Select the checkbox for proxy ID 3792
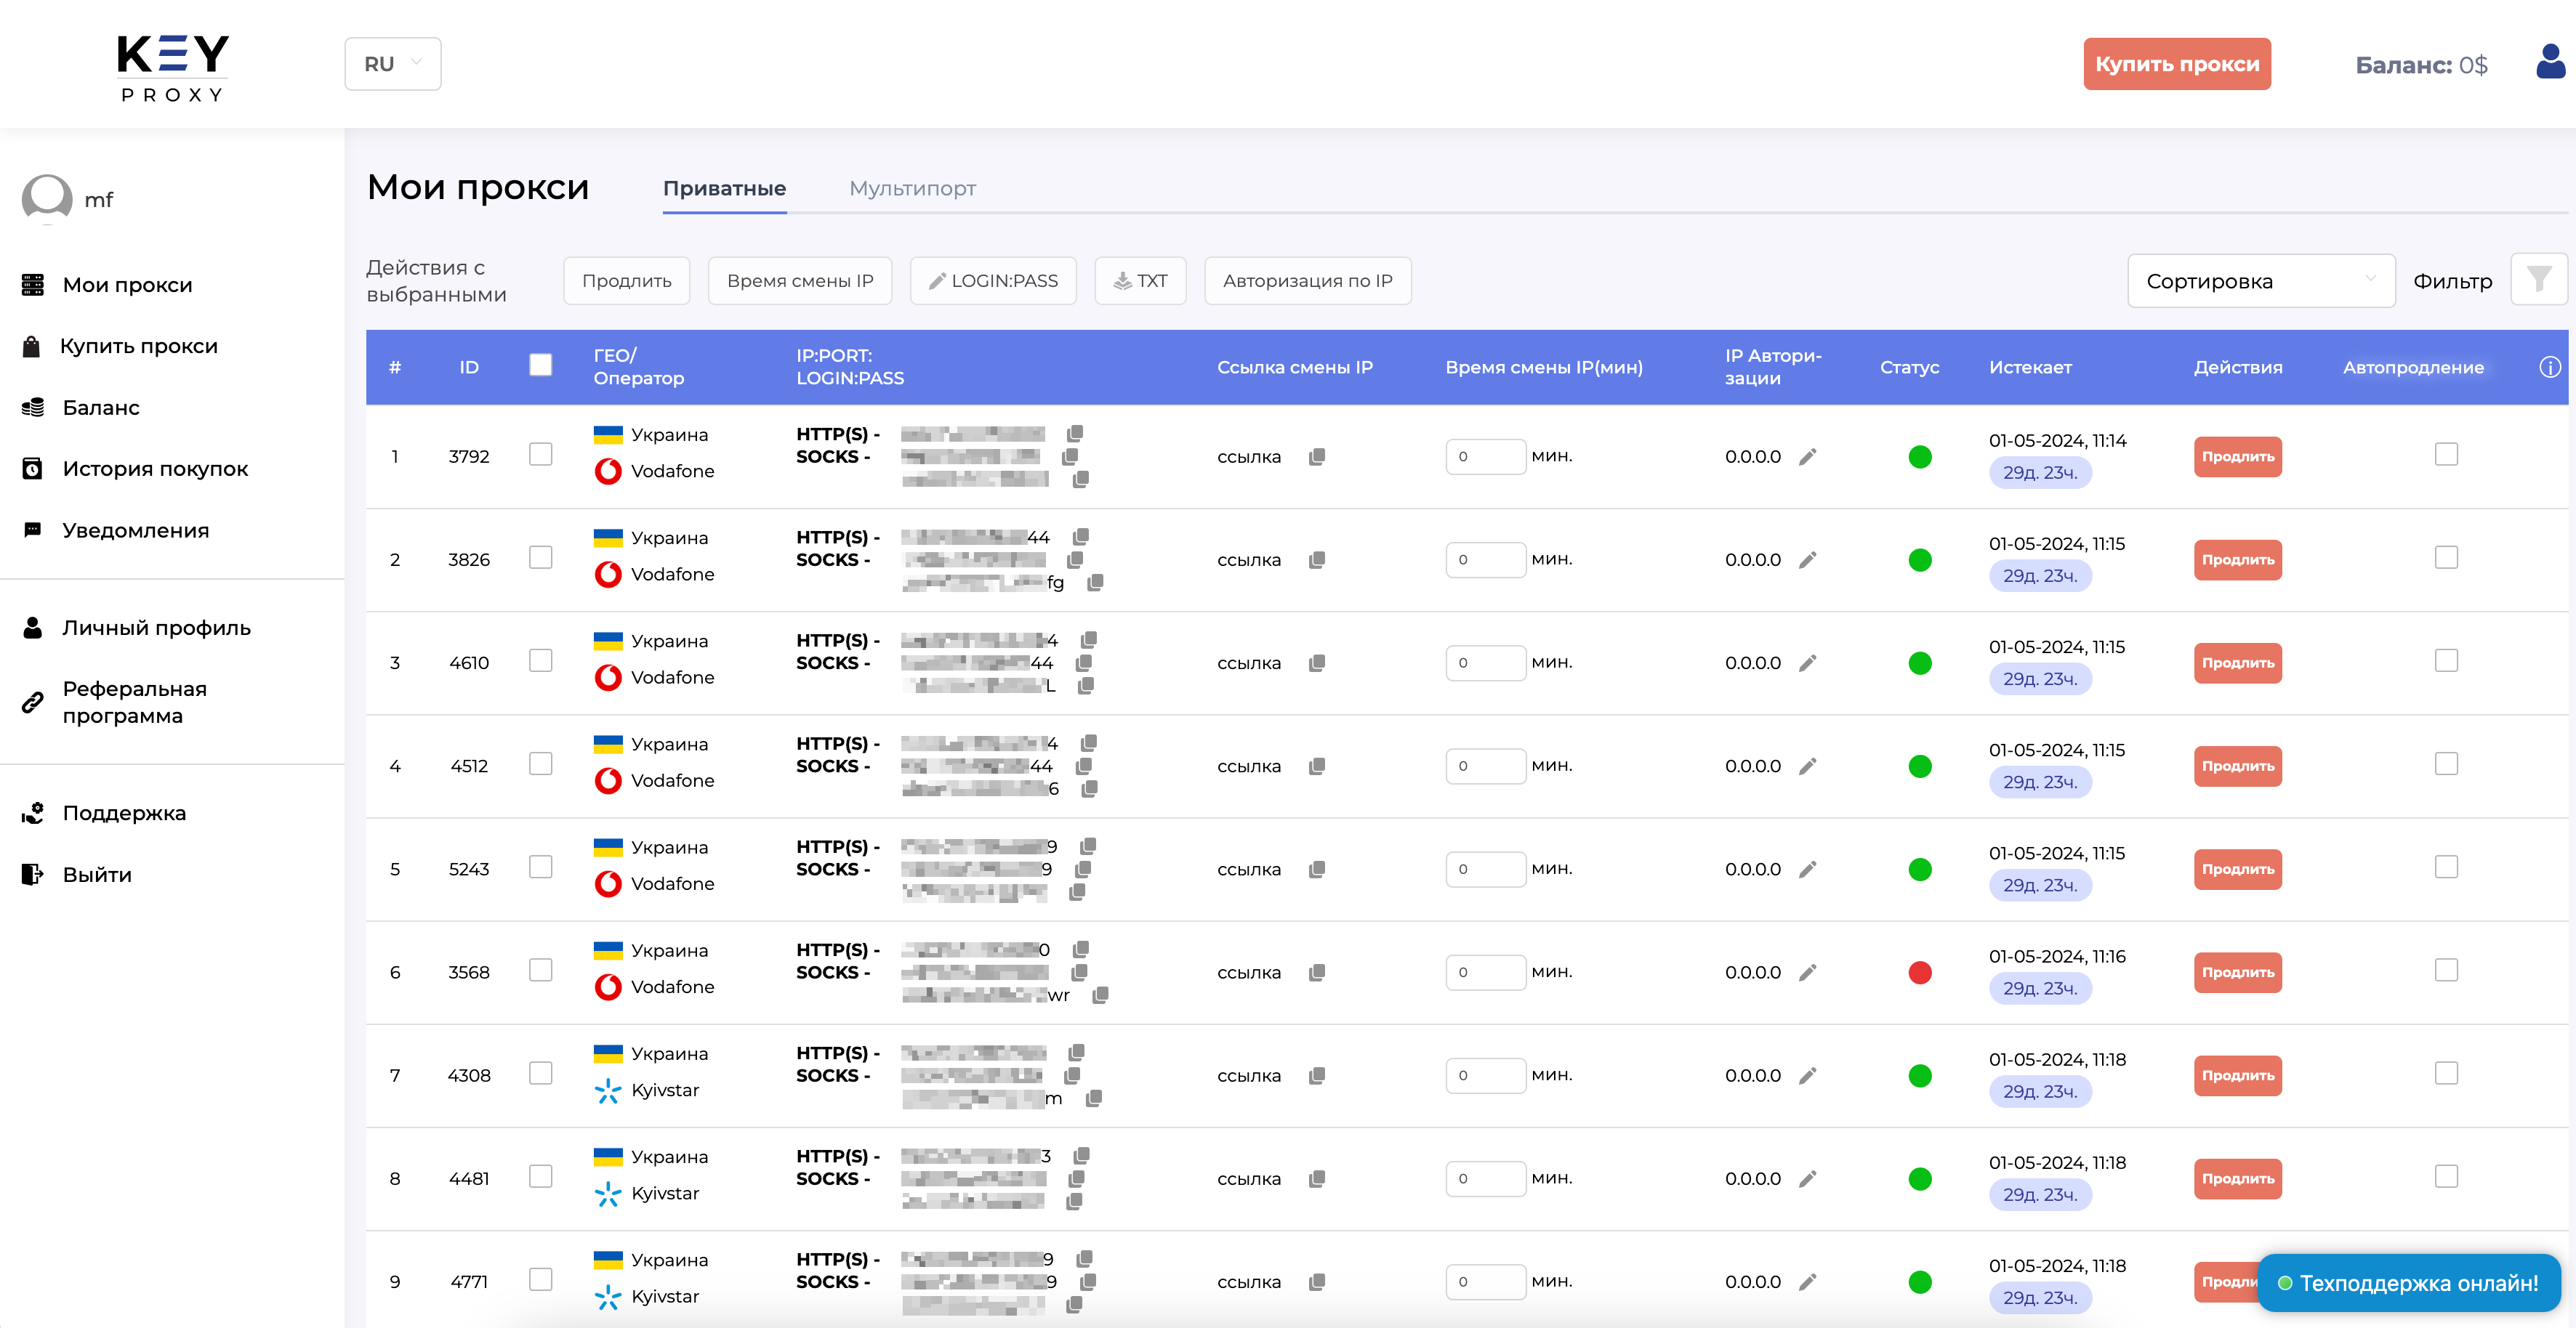The width and height of the screenshot is (2576, 1328). (540, 455)
